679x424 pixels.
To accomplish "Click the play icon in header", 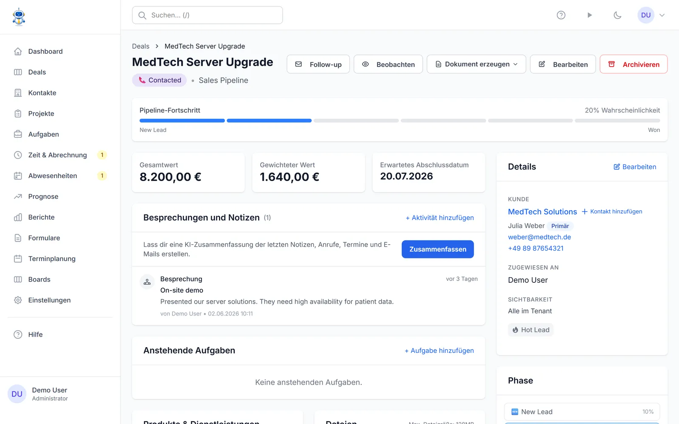I will point(589,15).
